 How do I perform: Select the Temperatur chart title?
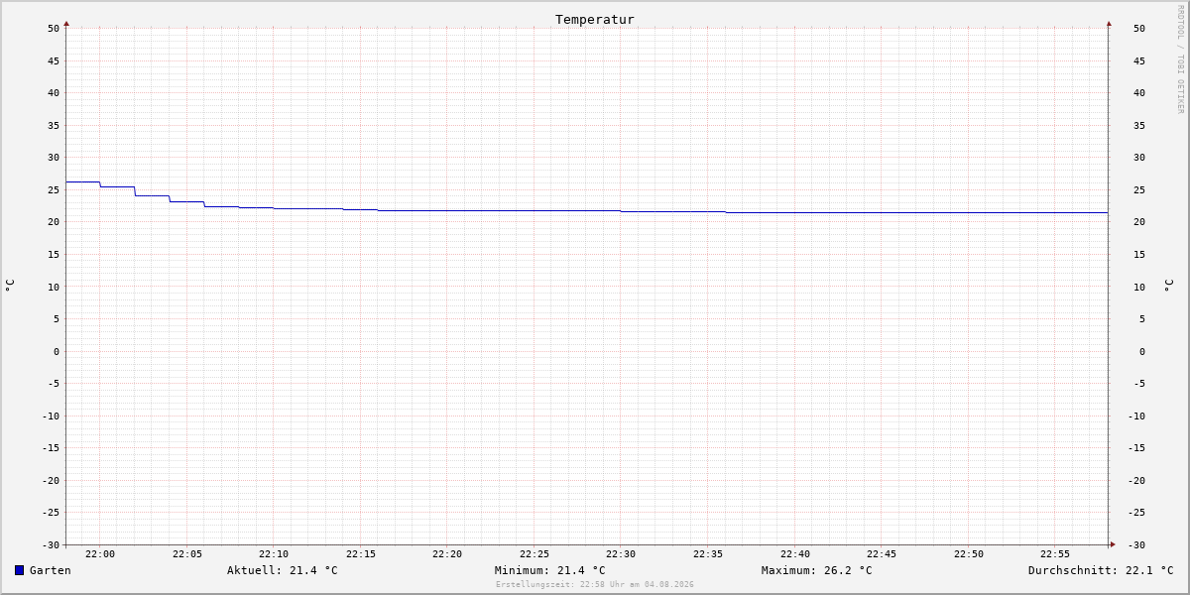pos(595,20)
